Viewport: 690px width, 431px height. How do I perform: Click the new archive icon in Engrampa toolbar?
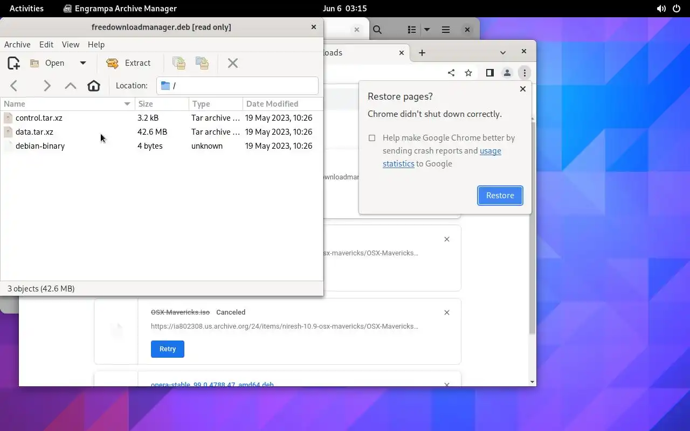point(13,63)
